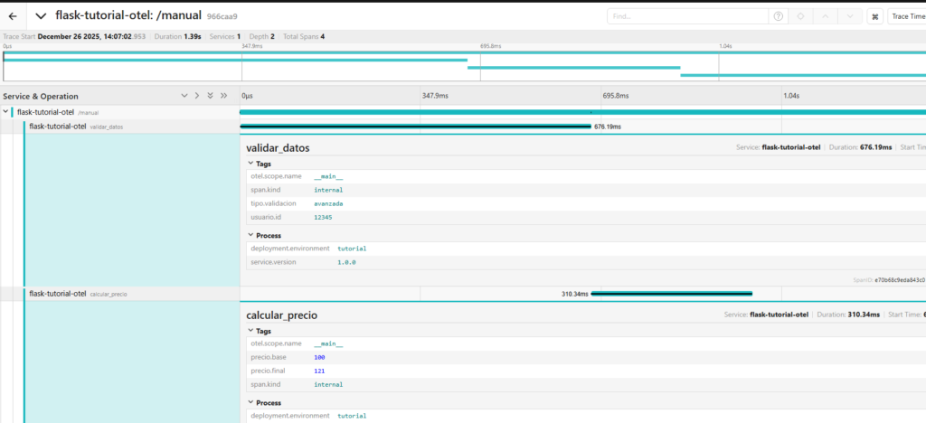926x423 pixels.
Task: Click the validar_datos span bar in timeline
Action: click(414, 127)
